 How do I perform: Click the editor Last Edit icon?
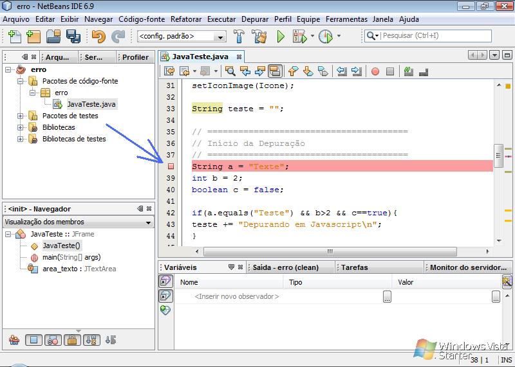click(169, 71)
